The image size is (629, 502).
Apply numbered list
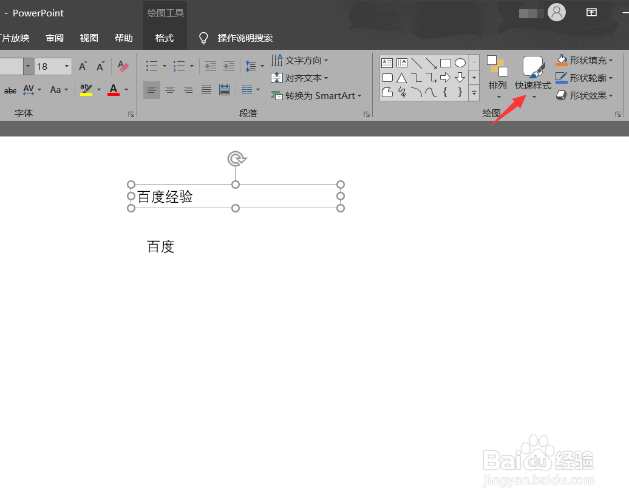pyautogui.click(x=179, y=66)
